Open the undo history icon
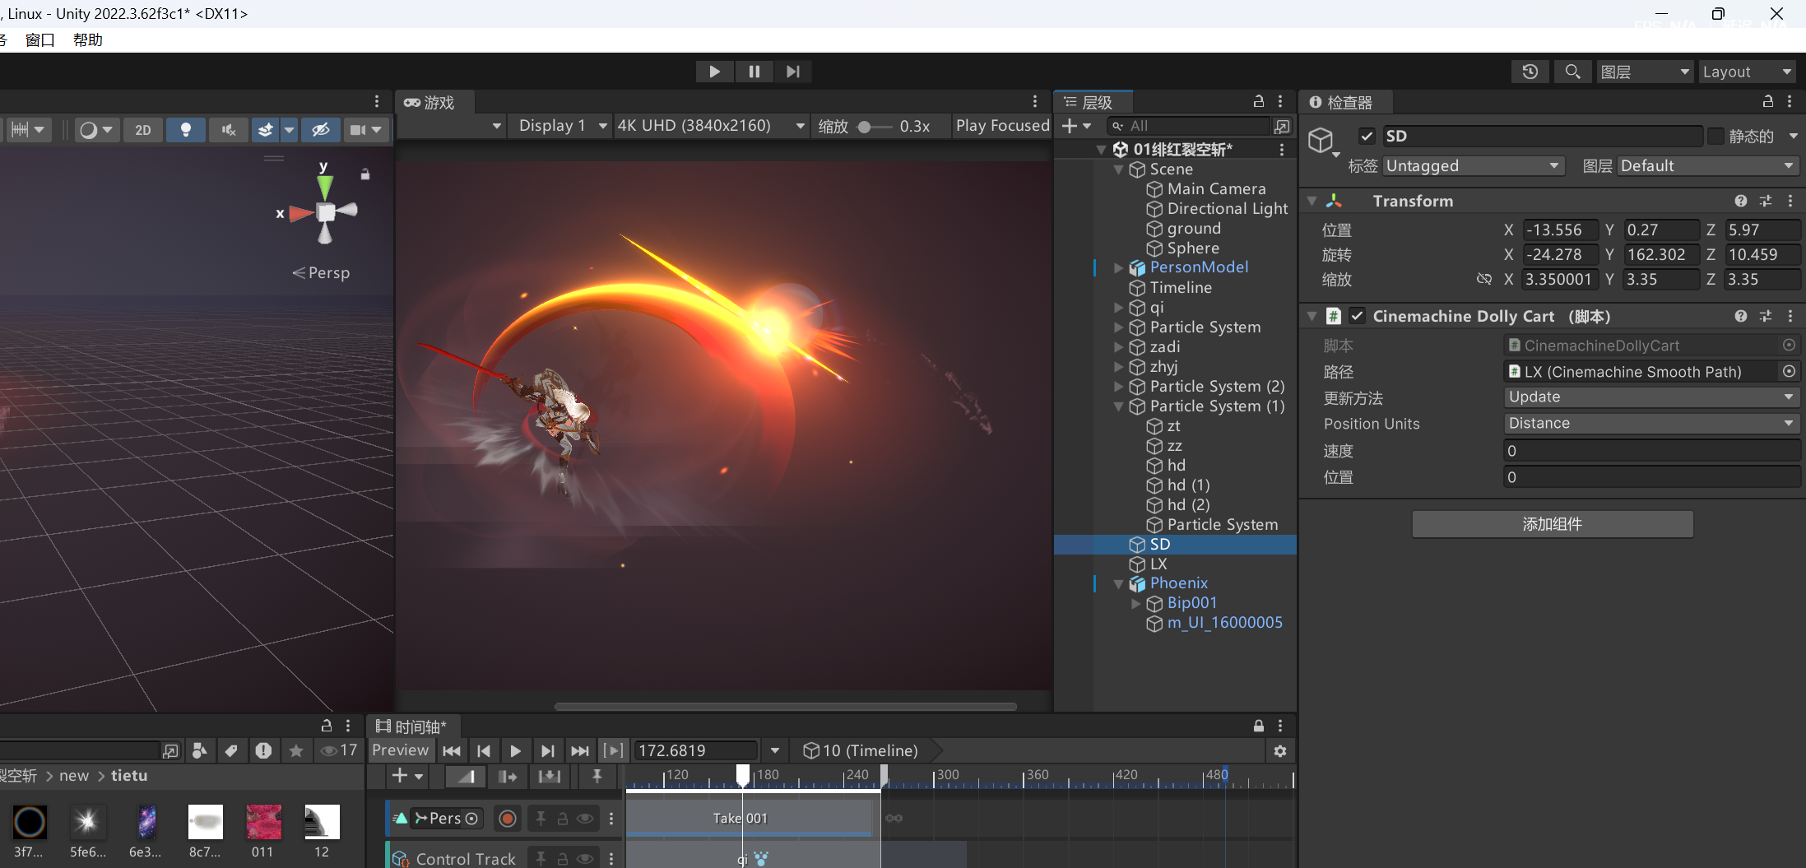Viewport: 1806px width, 868px height. click(1530, 72)
